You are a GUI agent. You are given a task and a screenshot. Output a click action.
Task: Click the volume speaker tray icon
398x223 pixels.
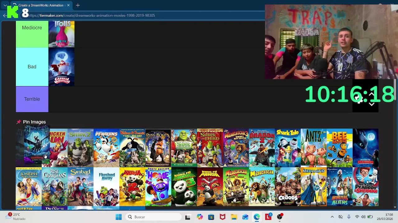pos(363,217)
